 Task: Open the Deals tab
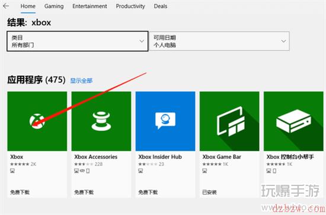click(x=160, y=7)
